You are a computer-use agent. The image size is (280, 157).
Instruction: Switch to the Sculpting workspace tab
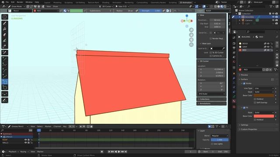[x=68, y=3]
